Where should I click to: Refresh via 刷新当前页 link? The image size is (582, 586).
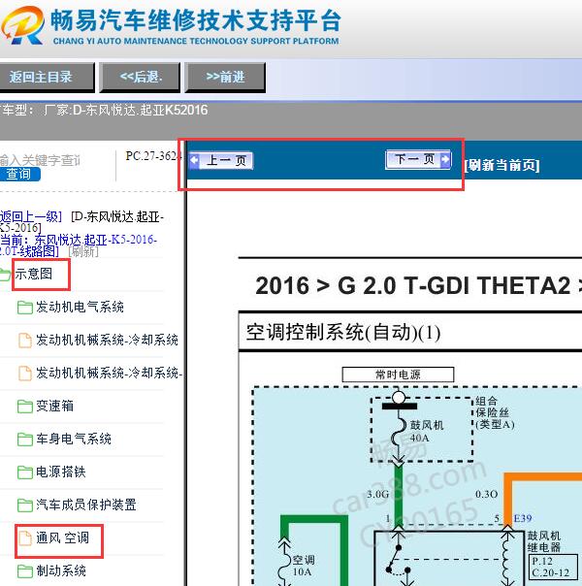[x=502, y=165]
